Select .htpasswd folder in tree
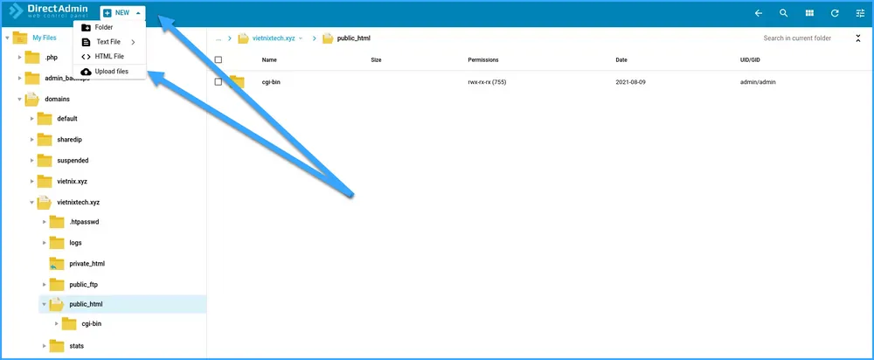 tap(84, 222)
